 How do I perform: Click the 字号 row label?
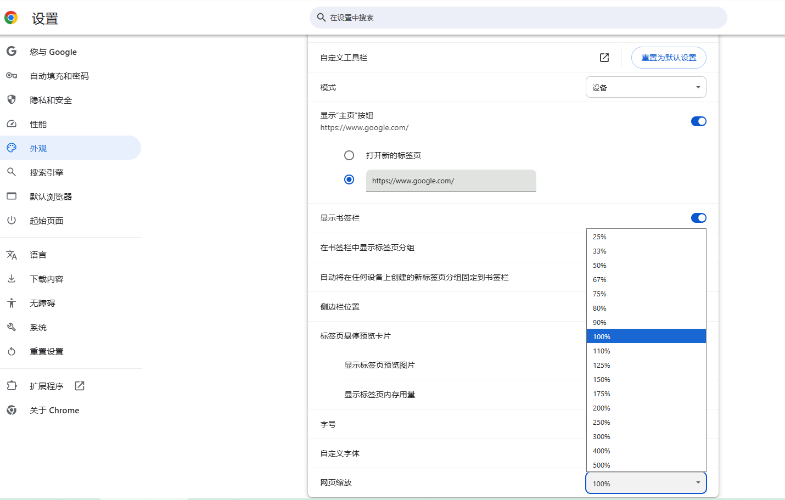[328, 424]
